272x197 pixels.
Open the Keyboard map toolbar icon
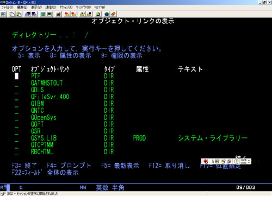58,14
